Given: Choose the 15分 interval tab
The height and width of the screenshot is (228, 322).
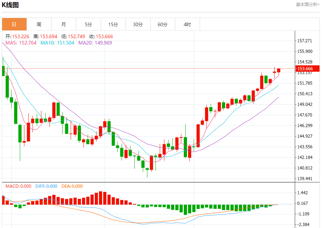Looking at the screenshot, I should [x=113, y=24].
